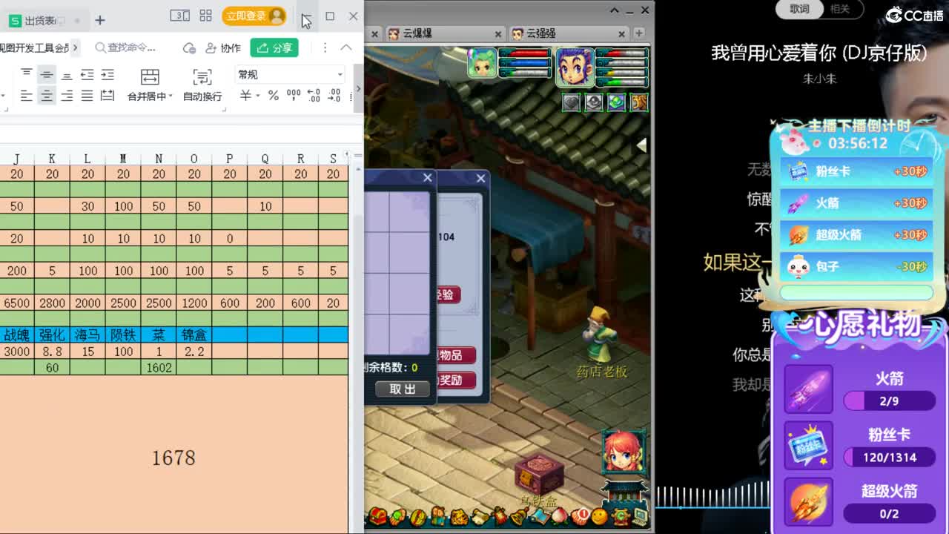This screenshot has width=949, height=534.
Task: Click the gray heart status icon
Action: (x=571, y=102)
